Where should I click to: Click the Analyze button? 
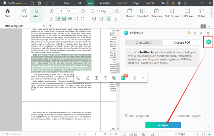pyautogui.click(x=163, y=125)
